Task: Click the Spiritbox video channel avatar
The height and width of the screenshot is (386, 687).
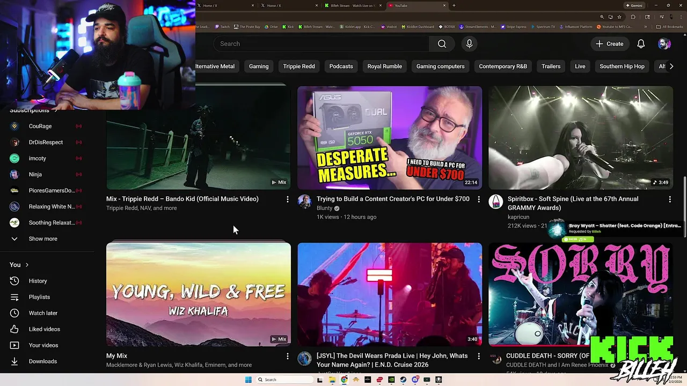Action: pyautogui.click(x=495, y=202)
